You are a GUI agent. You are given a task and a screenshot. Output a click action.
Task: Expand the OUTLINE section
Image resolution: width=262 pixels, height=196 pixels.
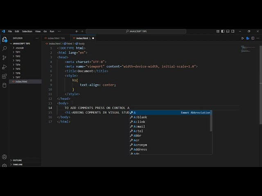pyautogui.click(x=25, y=160)
